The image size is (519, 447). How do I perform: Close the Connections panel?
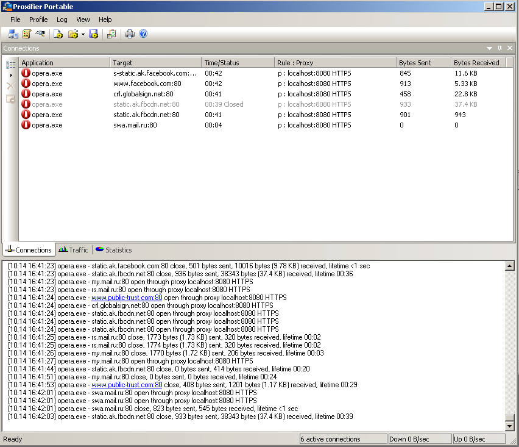(510, 48)
